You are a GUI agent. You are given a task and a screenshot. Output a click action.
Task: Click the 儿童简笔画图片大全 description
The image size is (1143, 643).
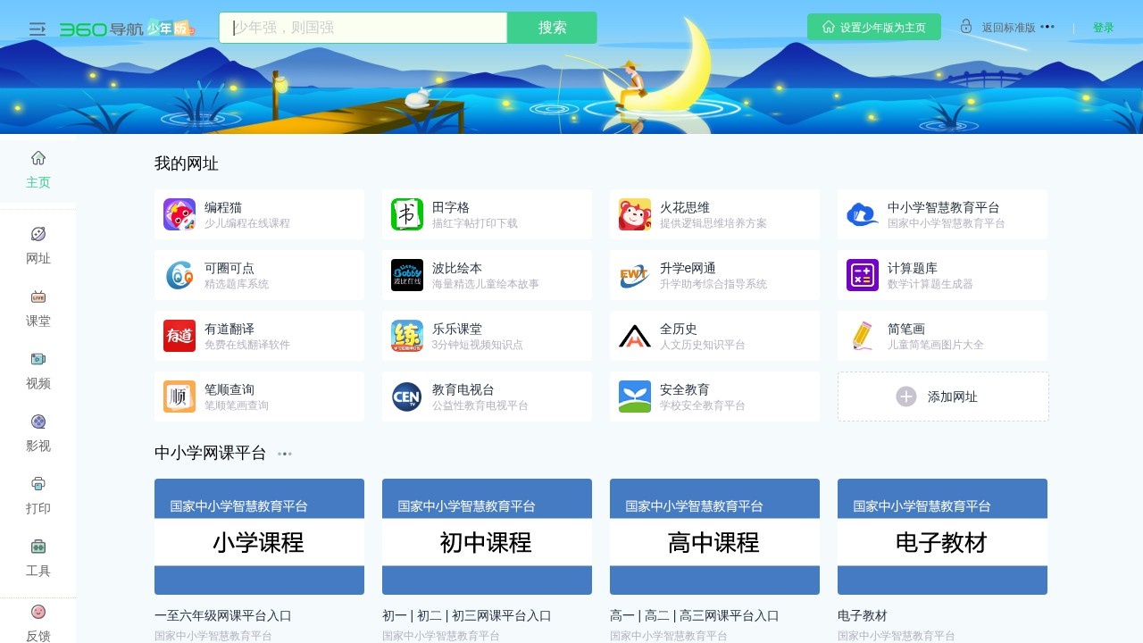936,345
